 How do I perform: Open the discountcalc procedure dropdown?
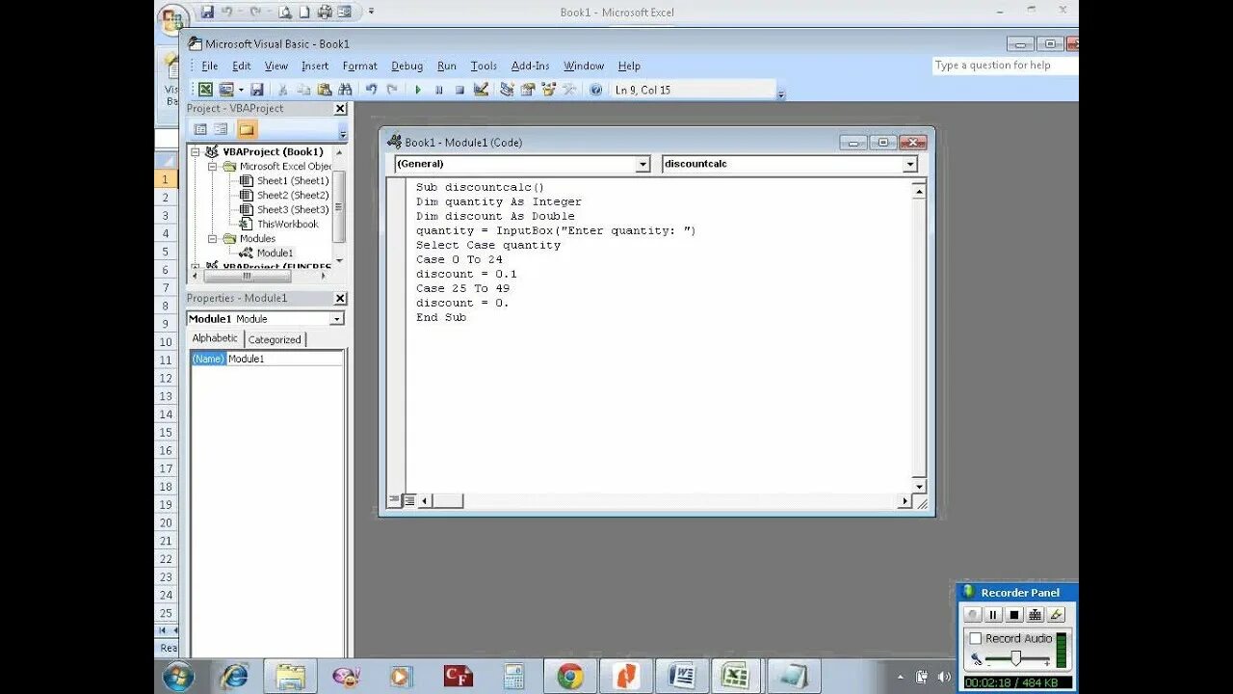click(x=910, y=165)
